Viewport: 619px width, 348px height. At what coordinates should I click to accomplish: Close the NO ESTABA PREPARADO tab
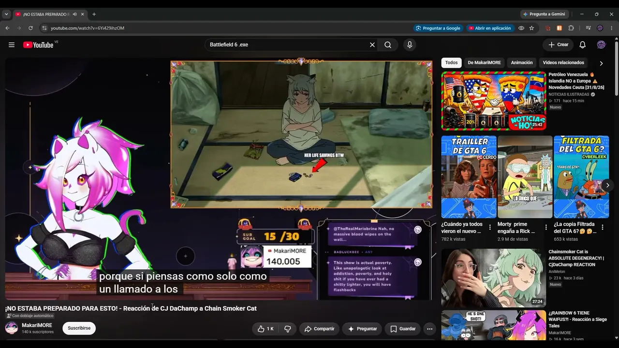tap(83, 14)
